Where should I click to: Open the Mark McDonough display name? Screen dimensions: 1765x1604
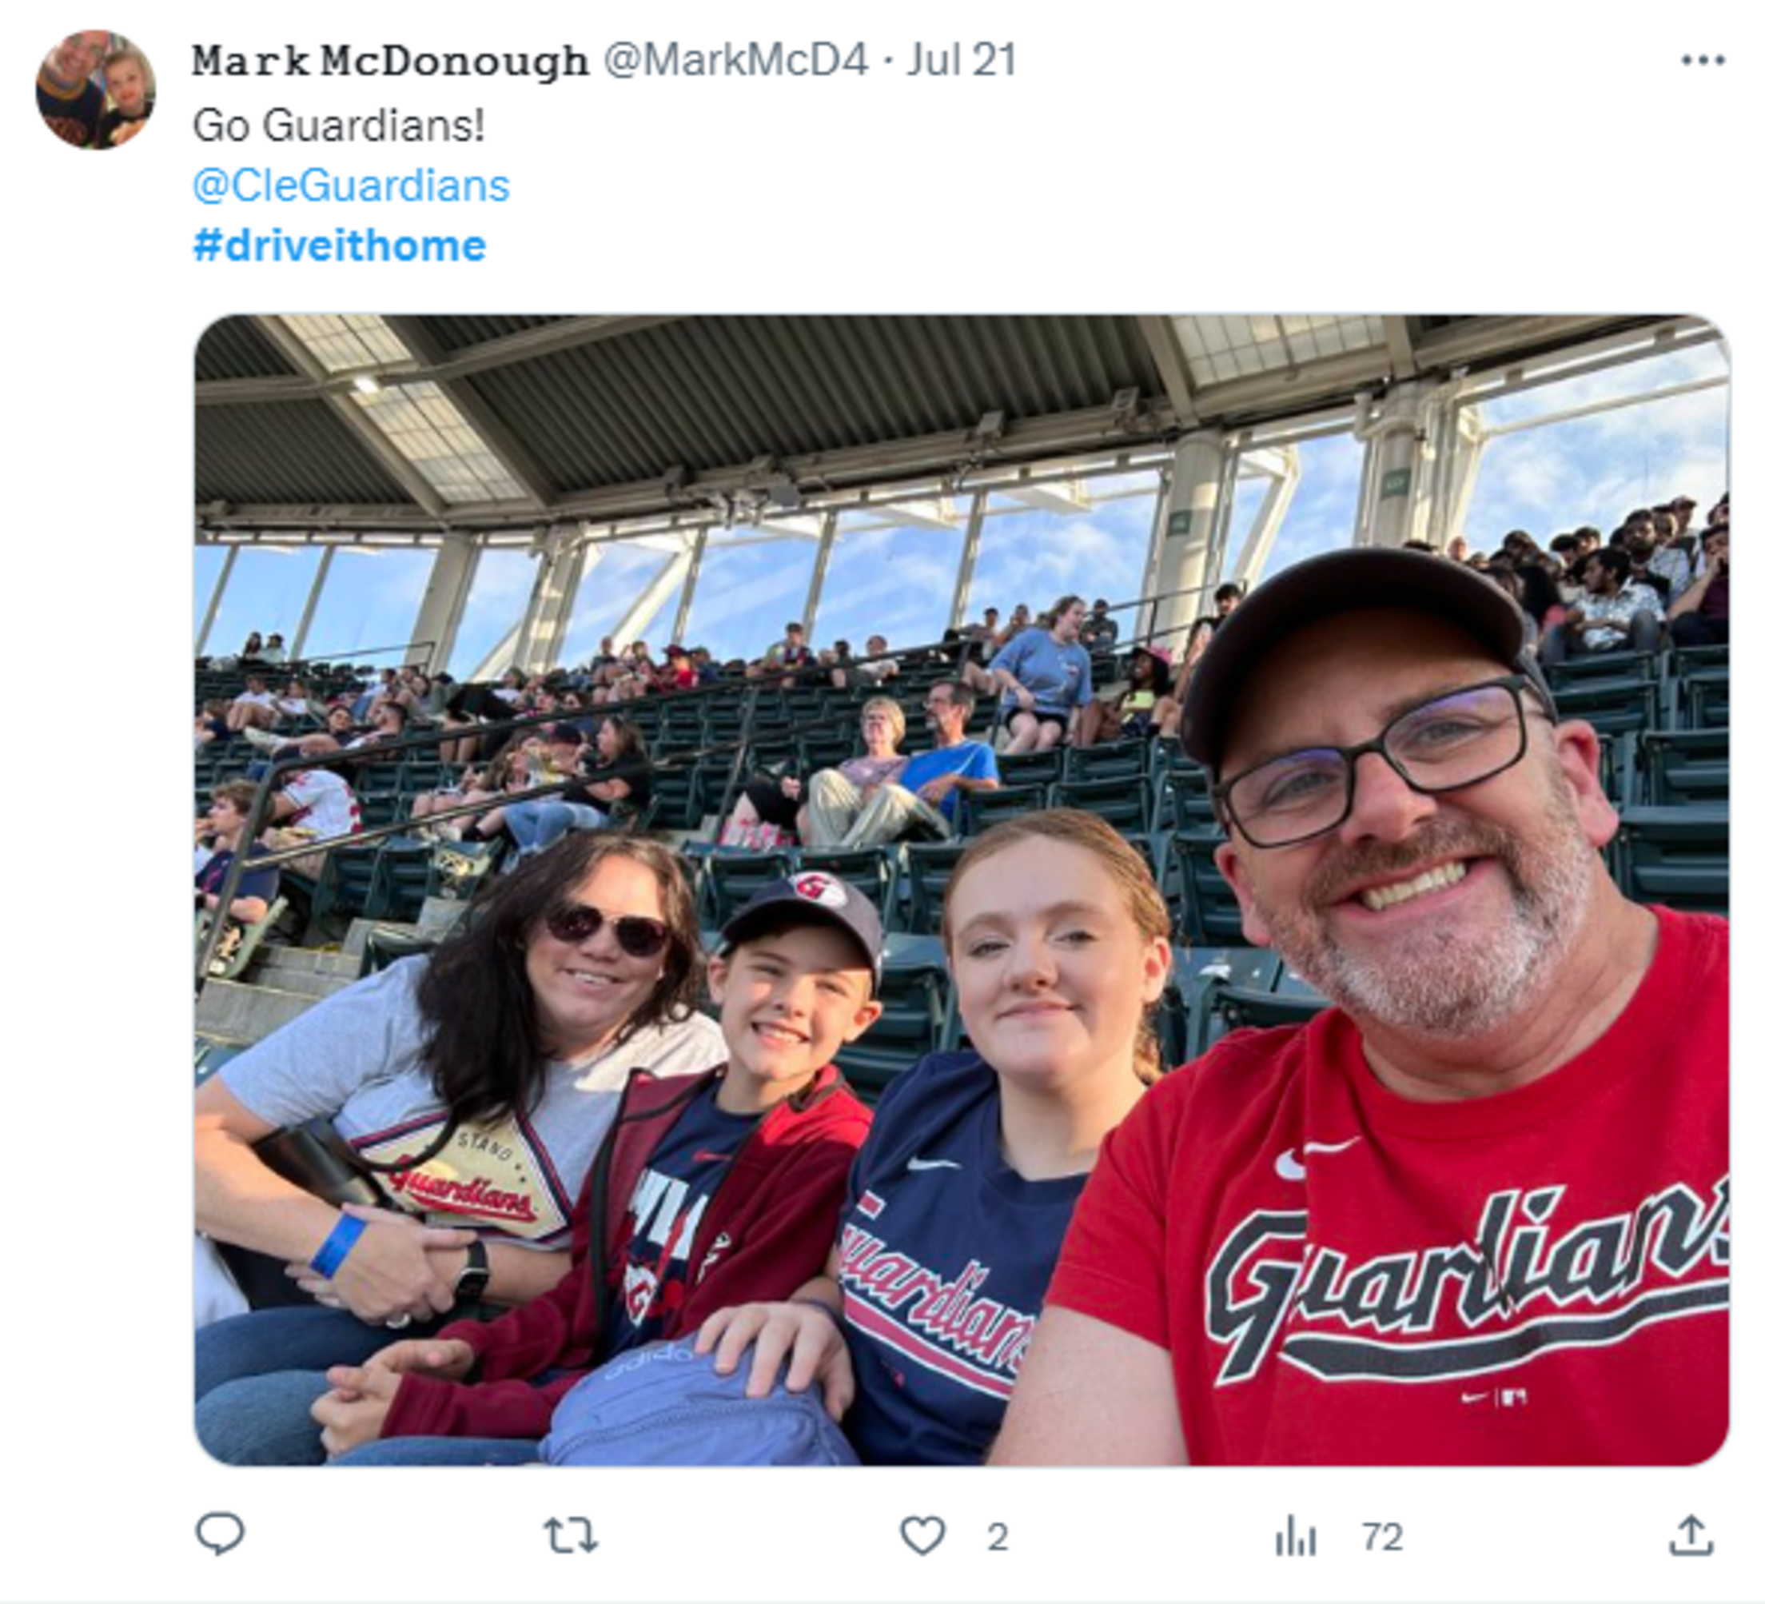[x=390, y=62]
